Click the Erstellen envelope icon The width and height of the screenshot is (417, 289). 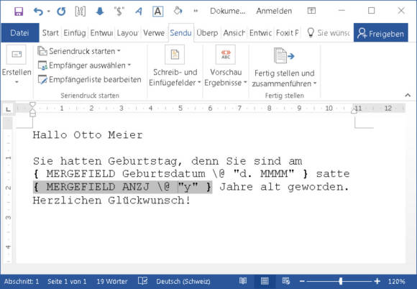17,55
